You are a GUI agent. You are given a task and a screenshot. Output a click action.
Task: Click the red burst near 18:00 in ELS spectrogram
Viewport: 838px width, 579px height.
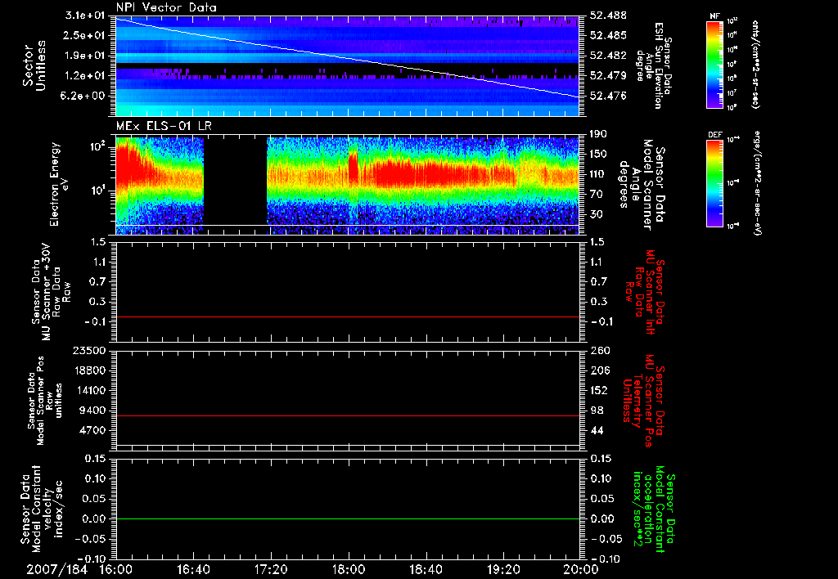(x=353, y=167)
